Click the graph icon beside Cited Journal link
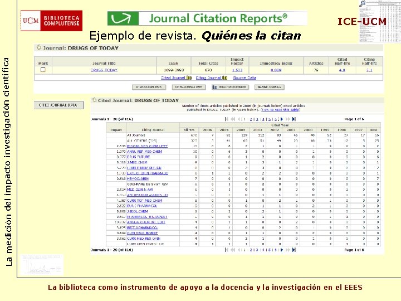The width and height of the screenshot is (401, 301). click(x=189, y=77)
